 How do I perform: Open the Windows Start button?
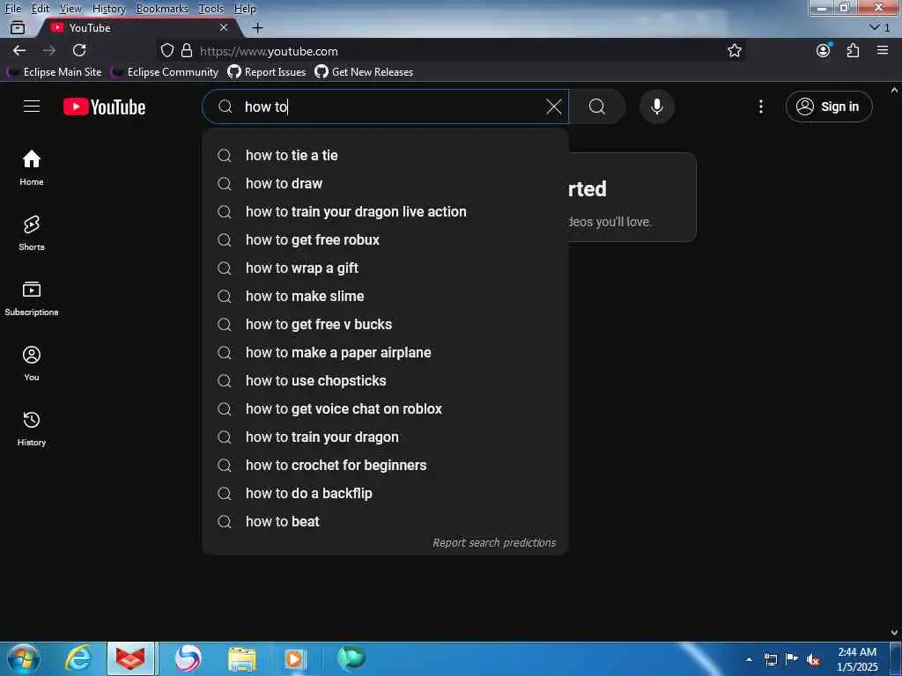coord(23,658)
